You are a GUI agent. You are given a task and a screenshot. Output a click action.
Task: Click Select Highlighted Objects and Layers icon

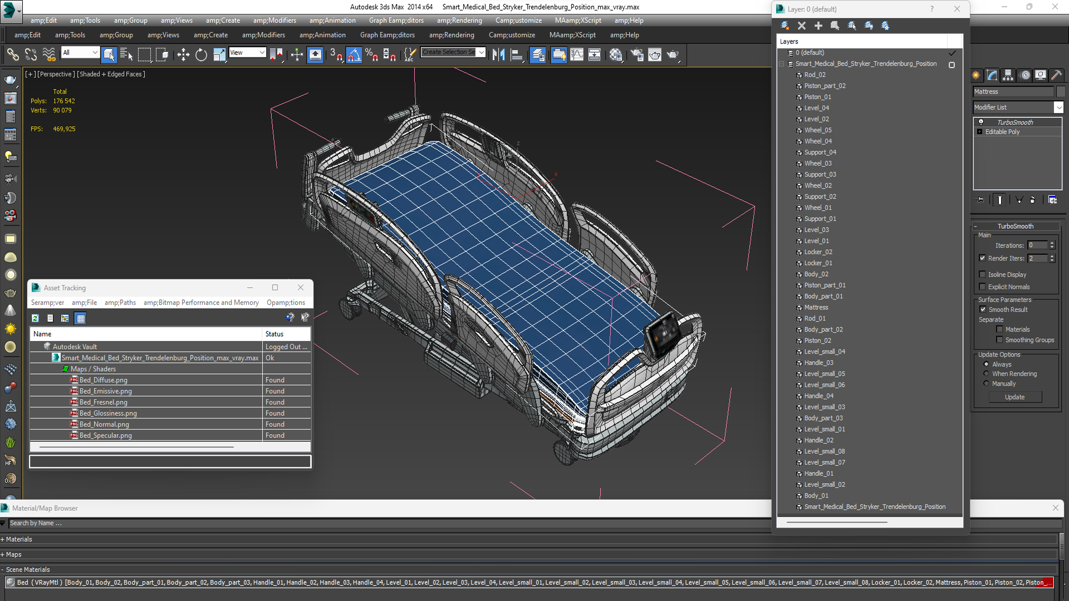[x=835, y=26]
